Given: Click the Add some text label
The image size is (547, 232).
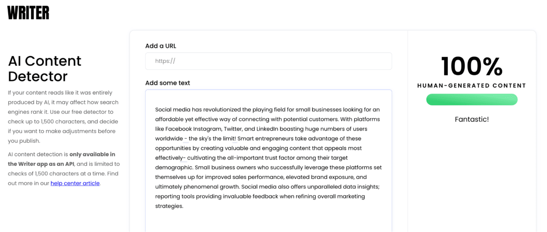Looking at the screenshot, I should 167,83.
